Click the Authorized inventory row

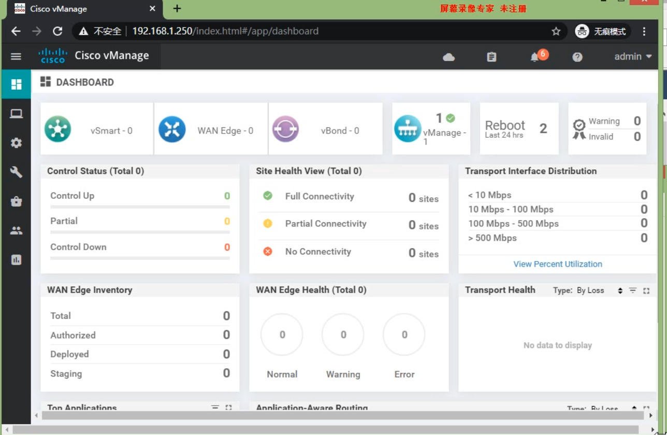pos(140,335)
